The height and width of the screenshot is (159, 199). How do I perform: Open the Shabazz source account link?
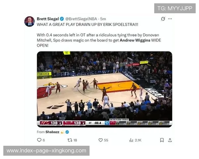[x=52, y=132]
